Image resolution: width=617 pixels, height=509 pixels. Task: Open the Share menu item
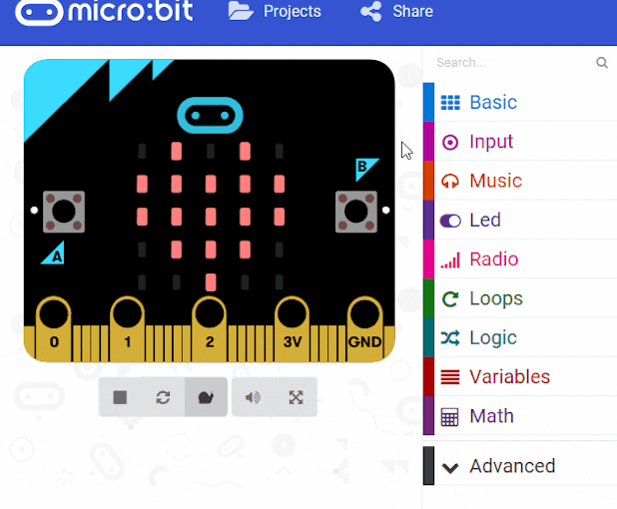396,11
